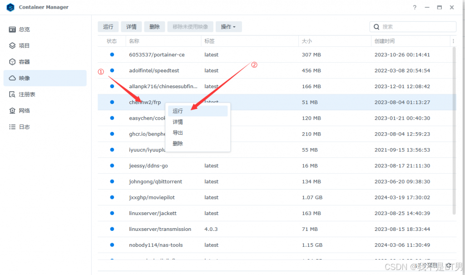Choose 详情 in the context menu
This screenshot has width=465, height=275.
coord(198,122)
